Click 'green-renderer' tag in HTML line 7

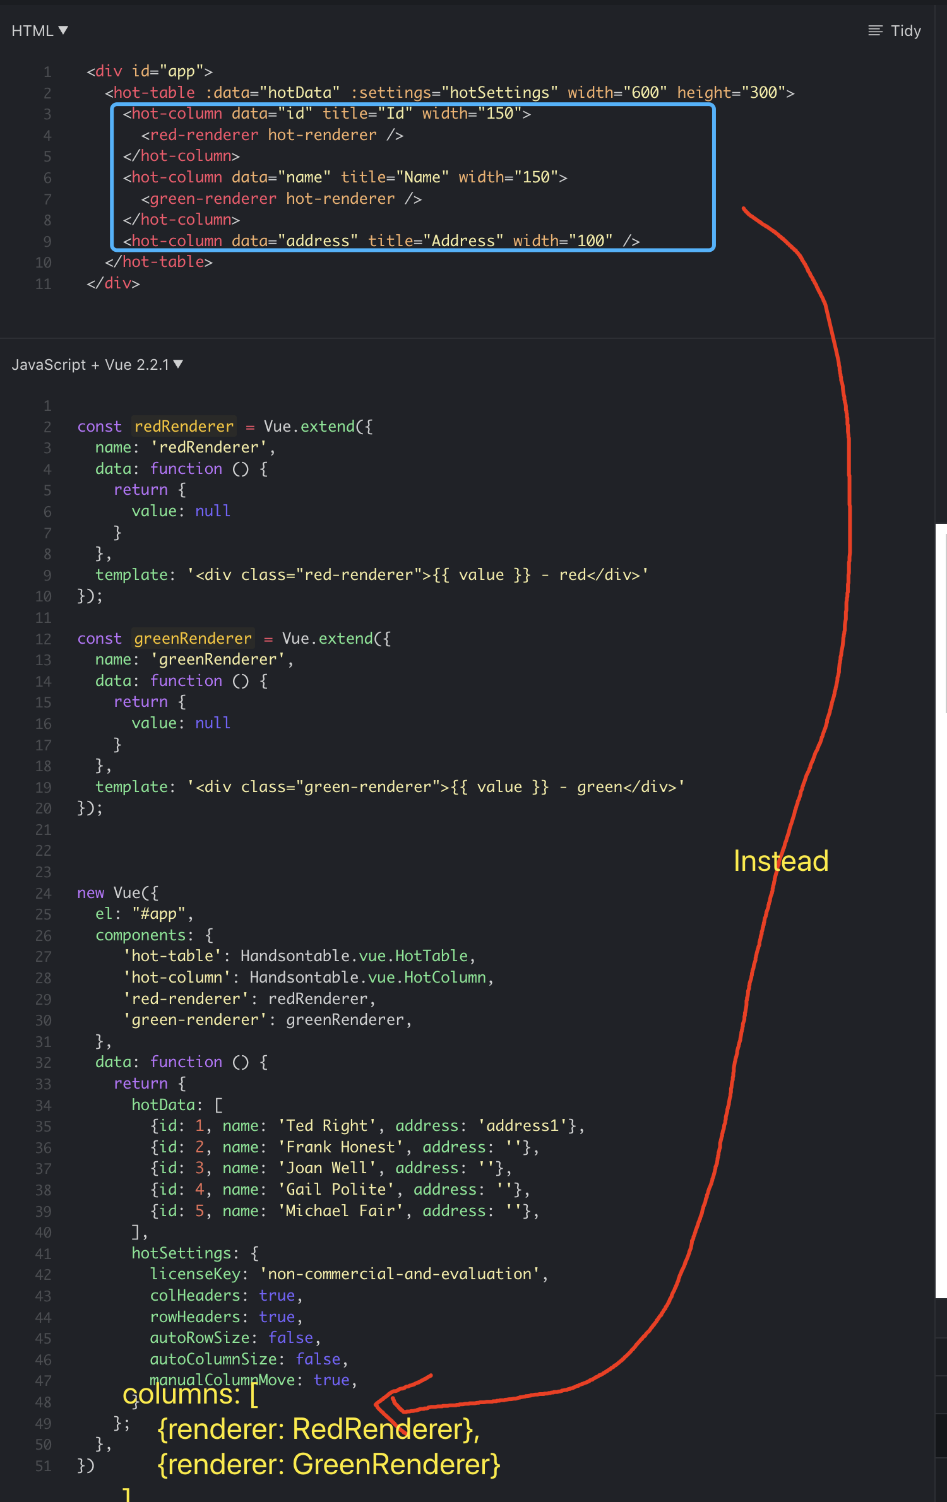tap(213, 199)
